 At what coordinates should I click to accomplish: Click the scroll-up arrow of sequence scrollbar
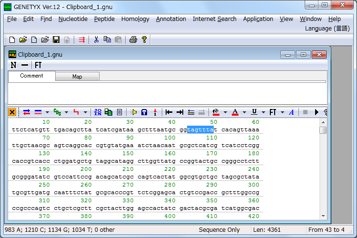pos(323,122)
